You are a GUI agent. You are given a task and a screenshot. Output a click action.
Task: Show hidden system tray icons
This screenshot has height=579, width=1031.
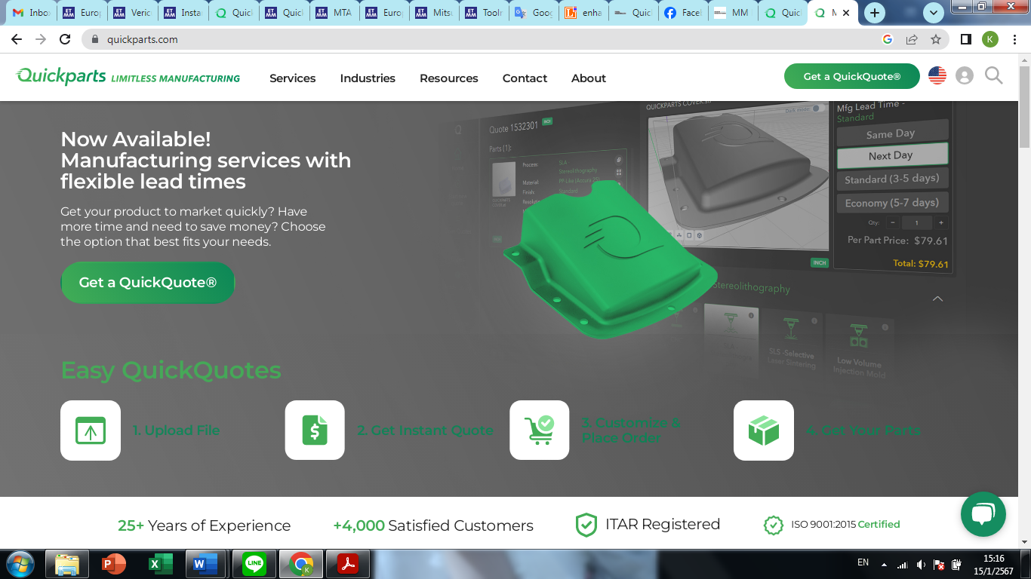pyautogui.click(x=884, y=564)
